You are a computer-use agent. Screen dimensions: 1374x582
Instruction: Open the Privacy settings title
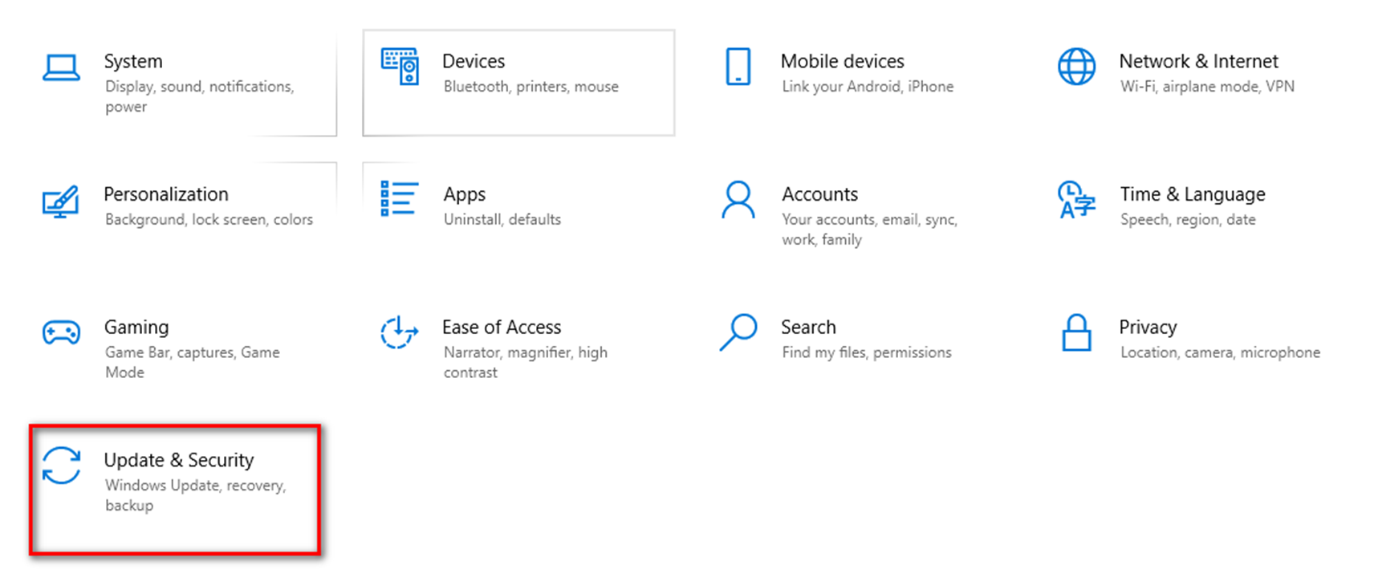pos(1148,328)
